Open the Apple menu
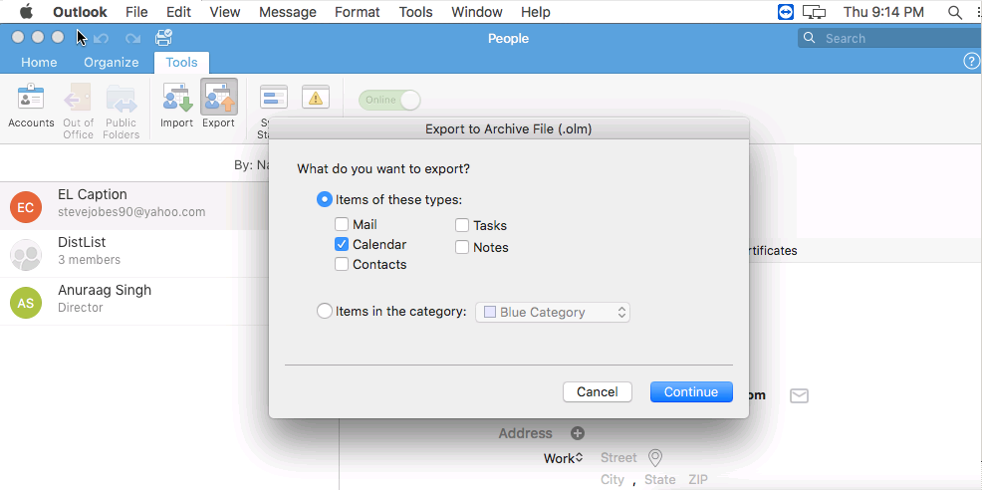The height and width of the screenshot is (490, 982). tap(26, 11)
